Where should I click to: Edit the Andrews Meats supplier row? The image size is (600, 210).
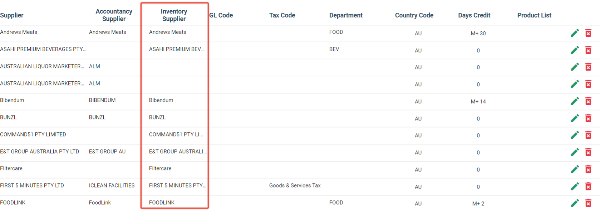point(575,33)
